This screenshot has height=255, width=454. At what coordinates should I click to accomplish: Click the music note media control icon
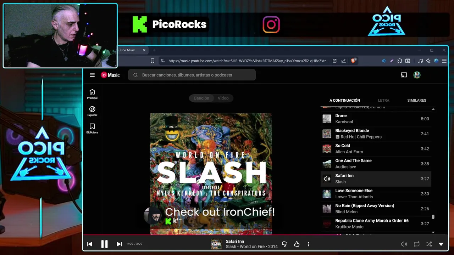[420, 61]
